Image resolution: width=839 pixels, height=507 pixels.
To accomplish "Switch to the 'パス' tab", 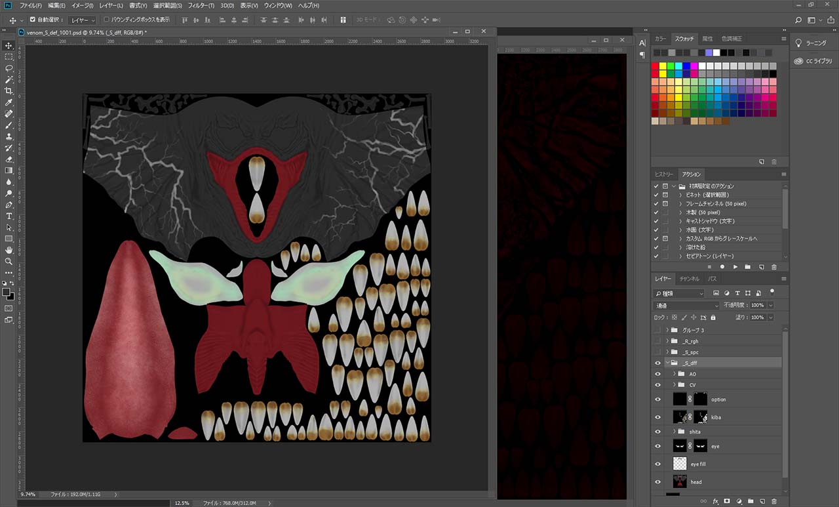I will [x=712, y=279].
